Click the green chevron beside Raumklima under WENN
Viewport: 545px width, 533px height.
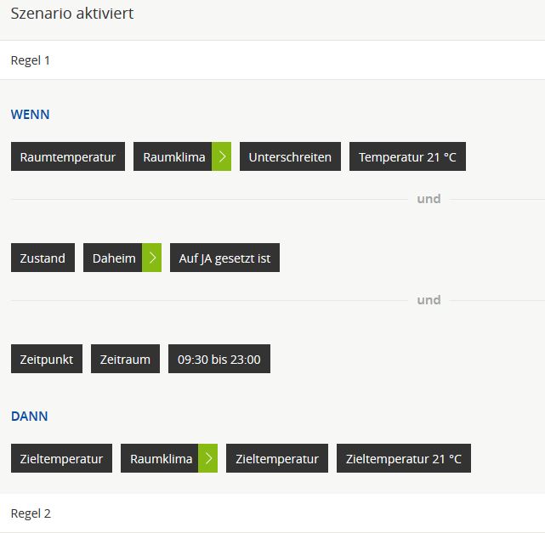coord(221,156)
